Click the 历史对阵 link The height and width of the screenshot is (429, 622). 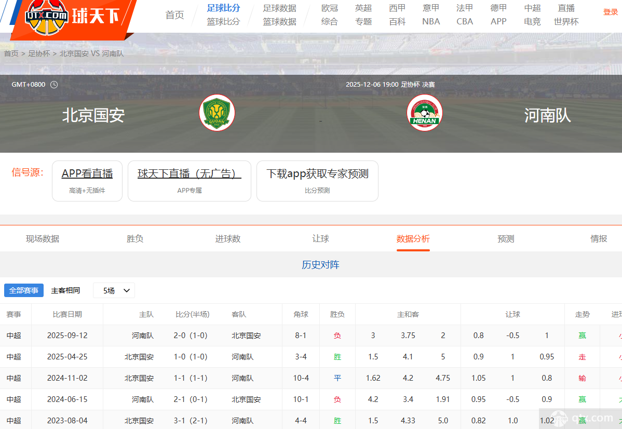tap(320, 265)
